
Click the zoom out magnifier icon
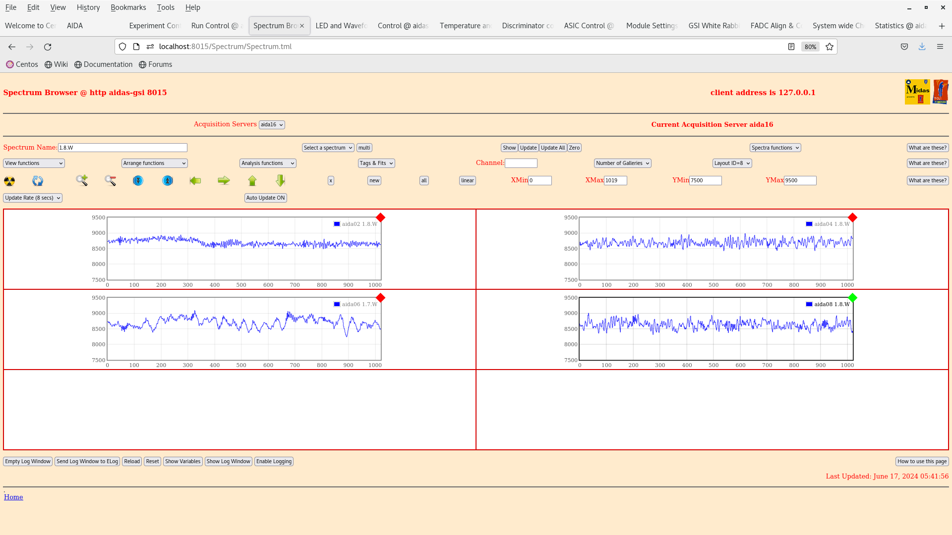coord(111,180)
